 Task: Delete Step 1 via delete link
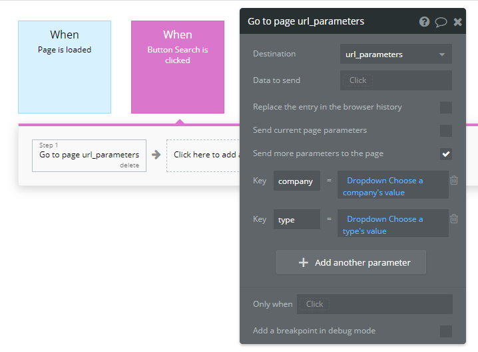[129, 165]
